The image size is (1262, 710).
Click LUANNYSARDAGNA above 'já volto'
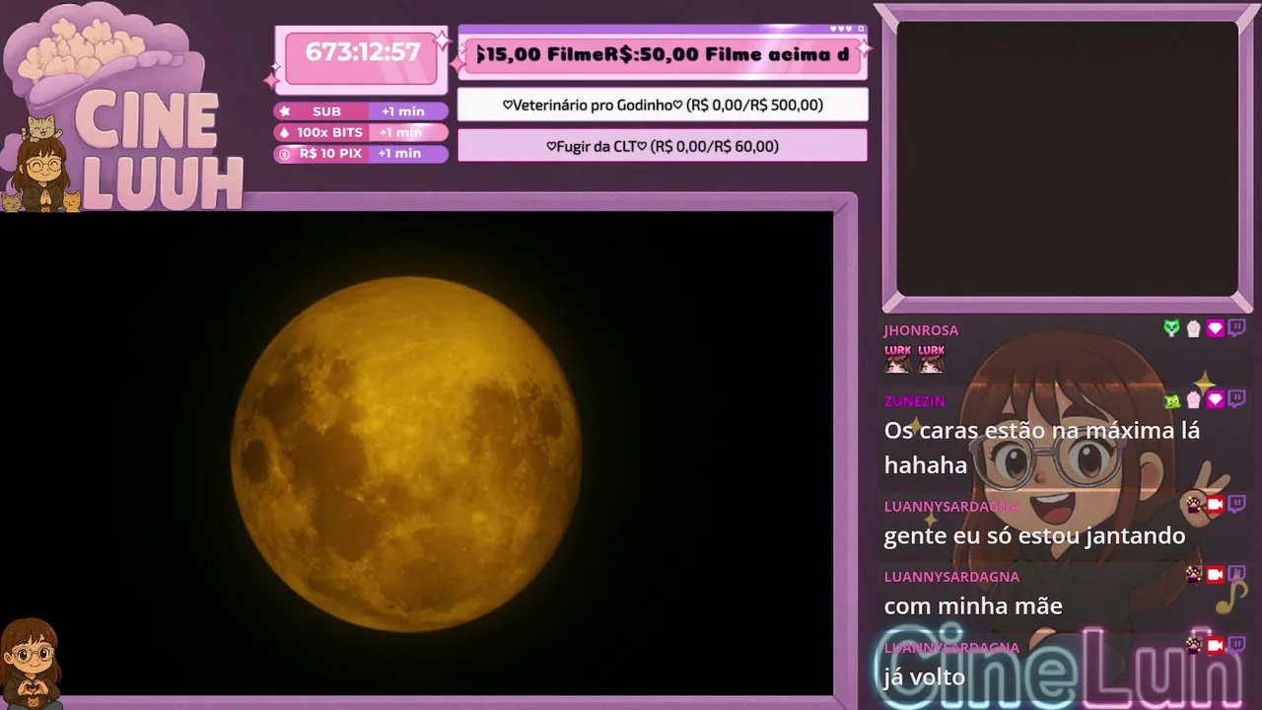point(951,648)
